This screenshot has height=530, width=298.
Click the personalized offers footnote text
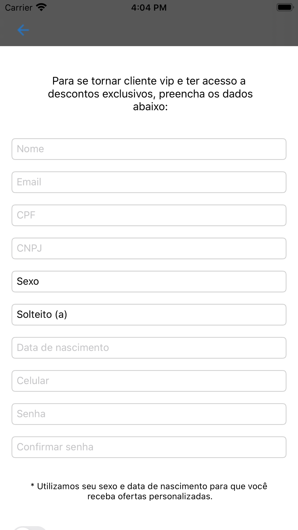[149, 491]
